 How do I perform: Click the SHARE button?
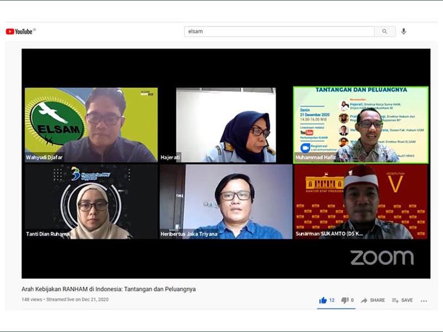point(373,300)
